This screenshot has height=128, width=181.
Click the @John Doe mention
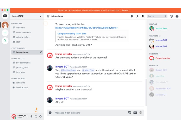point(88,70)
